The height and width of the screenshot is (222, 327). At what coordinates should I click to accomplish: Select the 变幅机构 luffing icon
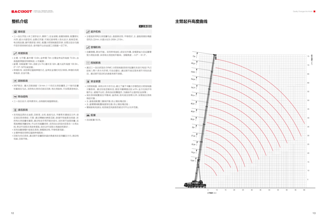[87, 47]
